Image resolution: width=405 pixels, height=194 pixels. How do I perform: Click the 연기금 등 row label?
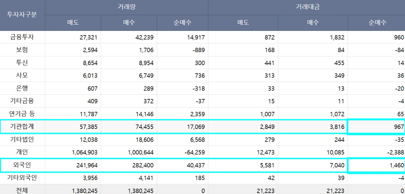[22, 114]
